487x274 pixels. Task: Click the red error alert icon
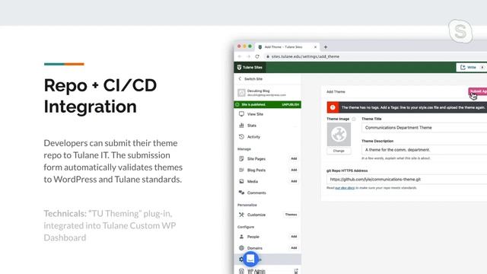[333, 107]
